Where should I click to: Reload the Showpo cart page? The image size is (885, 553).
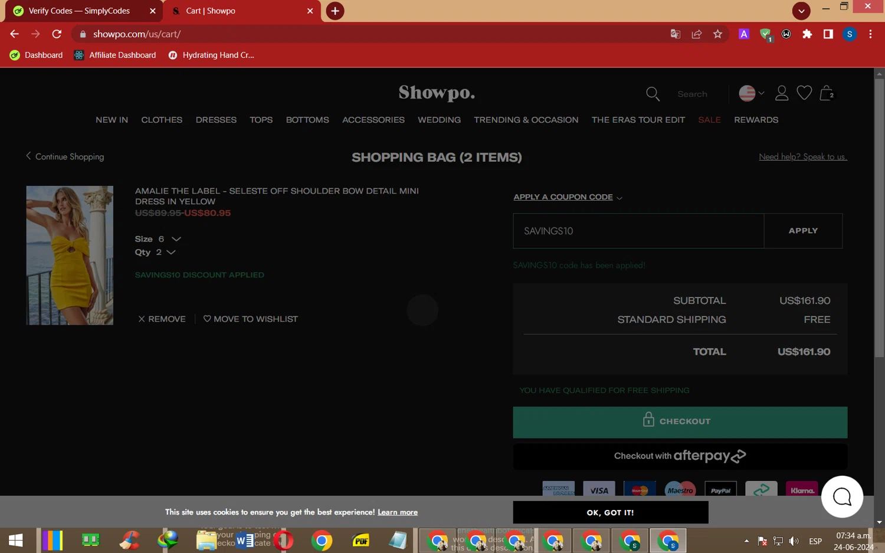tap(57, 34)
